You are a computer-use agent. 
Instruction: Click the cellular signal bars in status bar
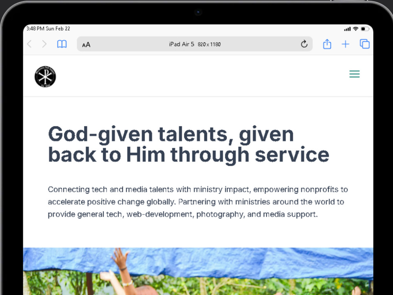347,29
